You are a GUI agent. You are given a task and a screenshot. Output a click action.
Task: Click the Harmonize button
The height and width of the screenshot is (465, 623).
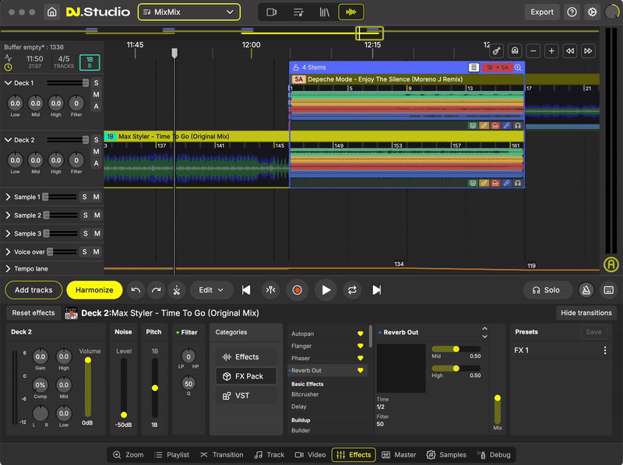94,290
